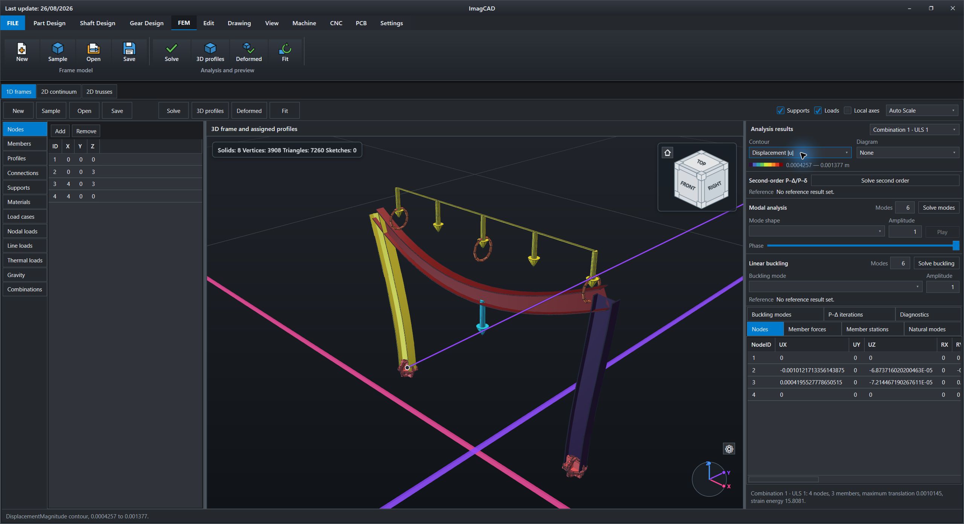The image size is (964, 524).
Task: Open a frame model via ribbon Open icon
Action: coord(93,52)
